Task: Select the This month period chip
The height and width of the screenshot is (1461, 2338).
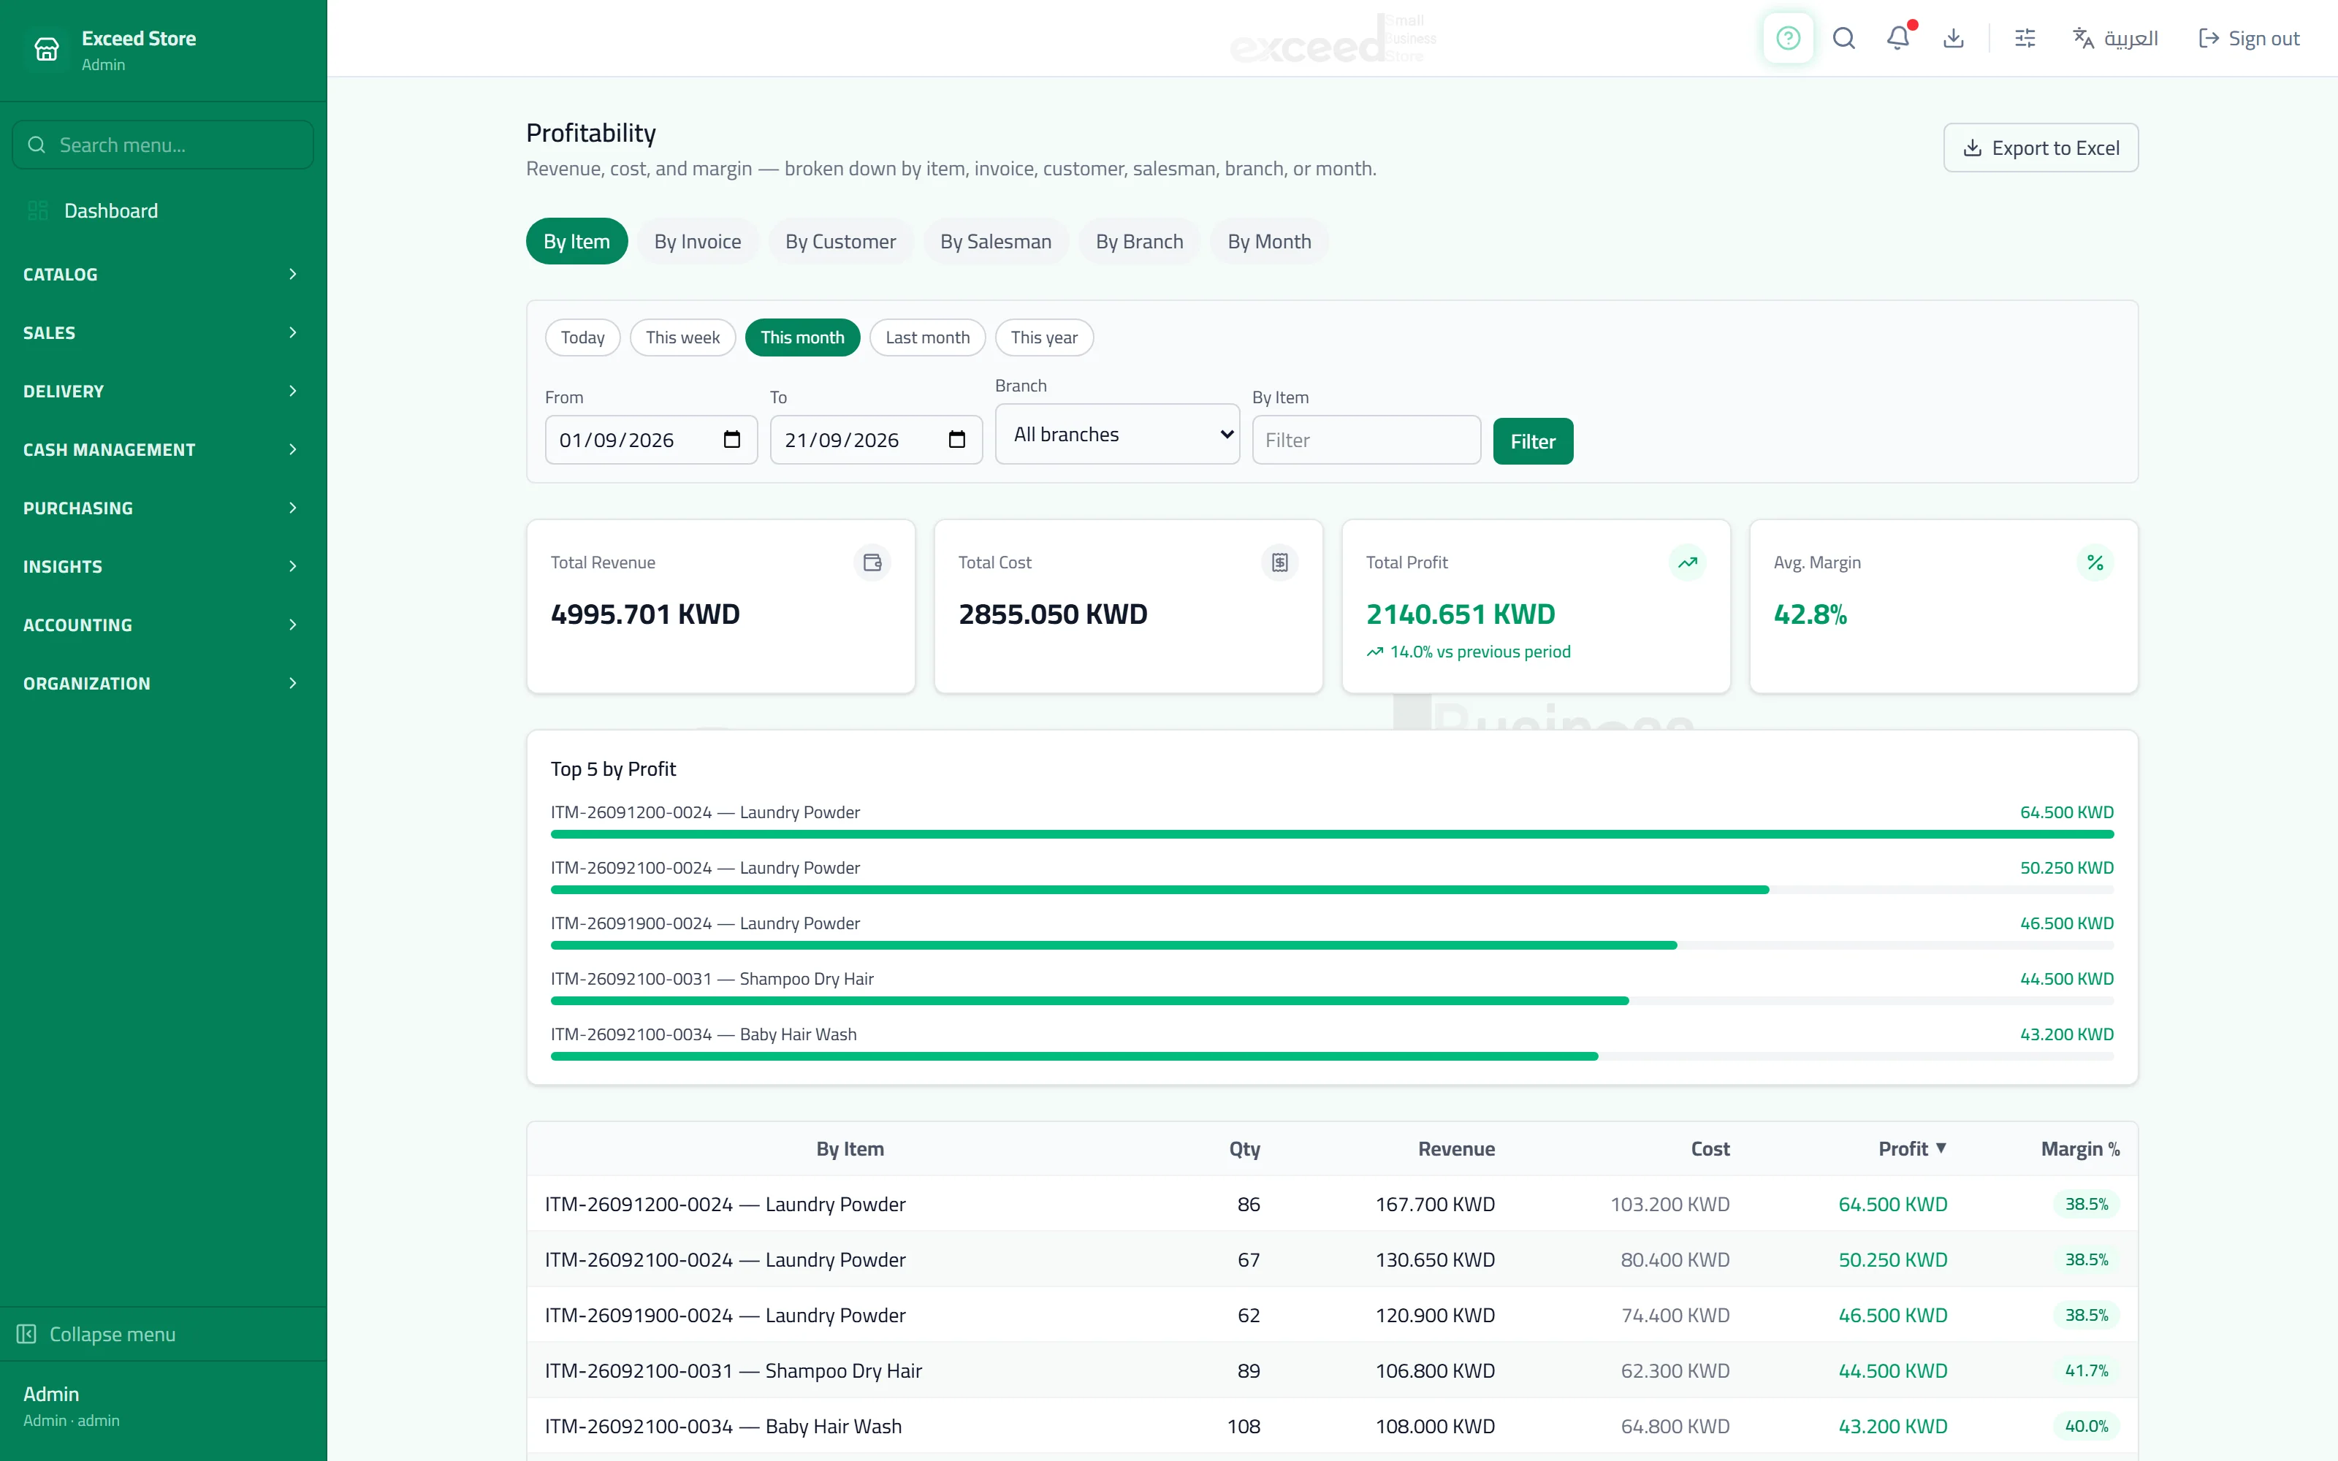Action: [x=802, y=337]
